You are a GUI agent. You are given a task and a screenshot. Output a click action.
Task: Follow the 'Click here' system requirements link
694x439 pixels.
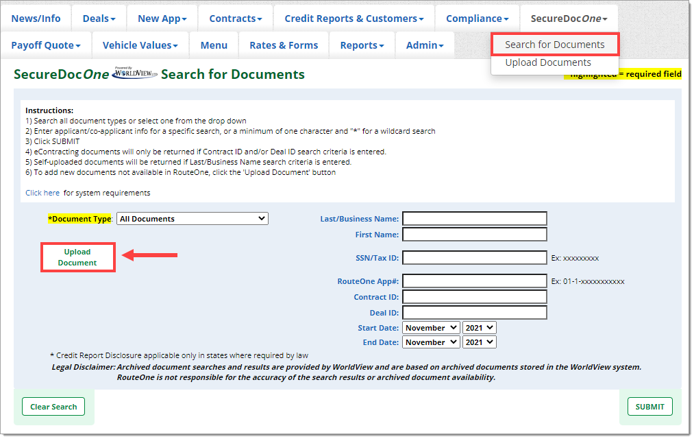42,193
